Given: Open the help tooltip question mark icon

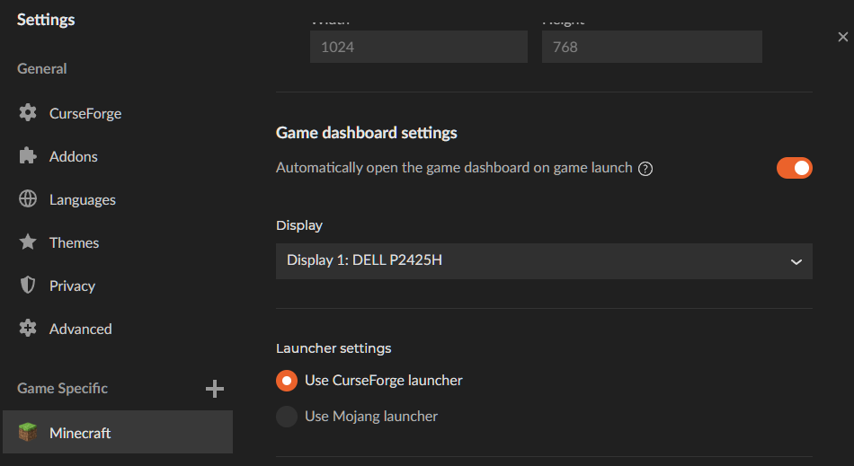Looking at the screenshot, I should (645, 169).
